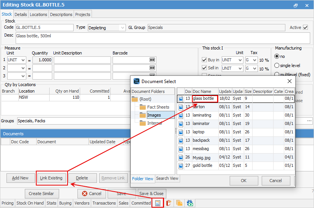Switch to Search View tab in Document Select
This screenshot has width=314, height=208.
[x=167, y=178]
